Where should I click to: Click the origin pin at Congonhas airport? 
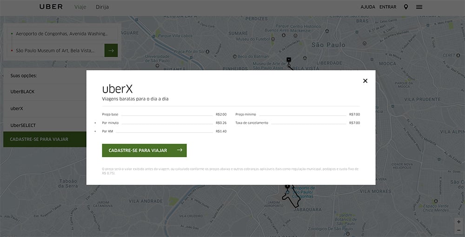(287, 187)
